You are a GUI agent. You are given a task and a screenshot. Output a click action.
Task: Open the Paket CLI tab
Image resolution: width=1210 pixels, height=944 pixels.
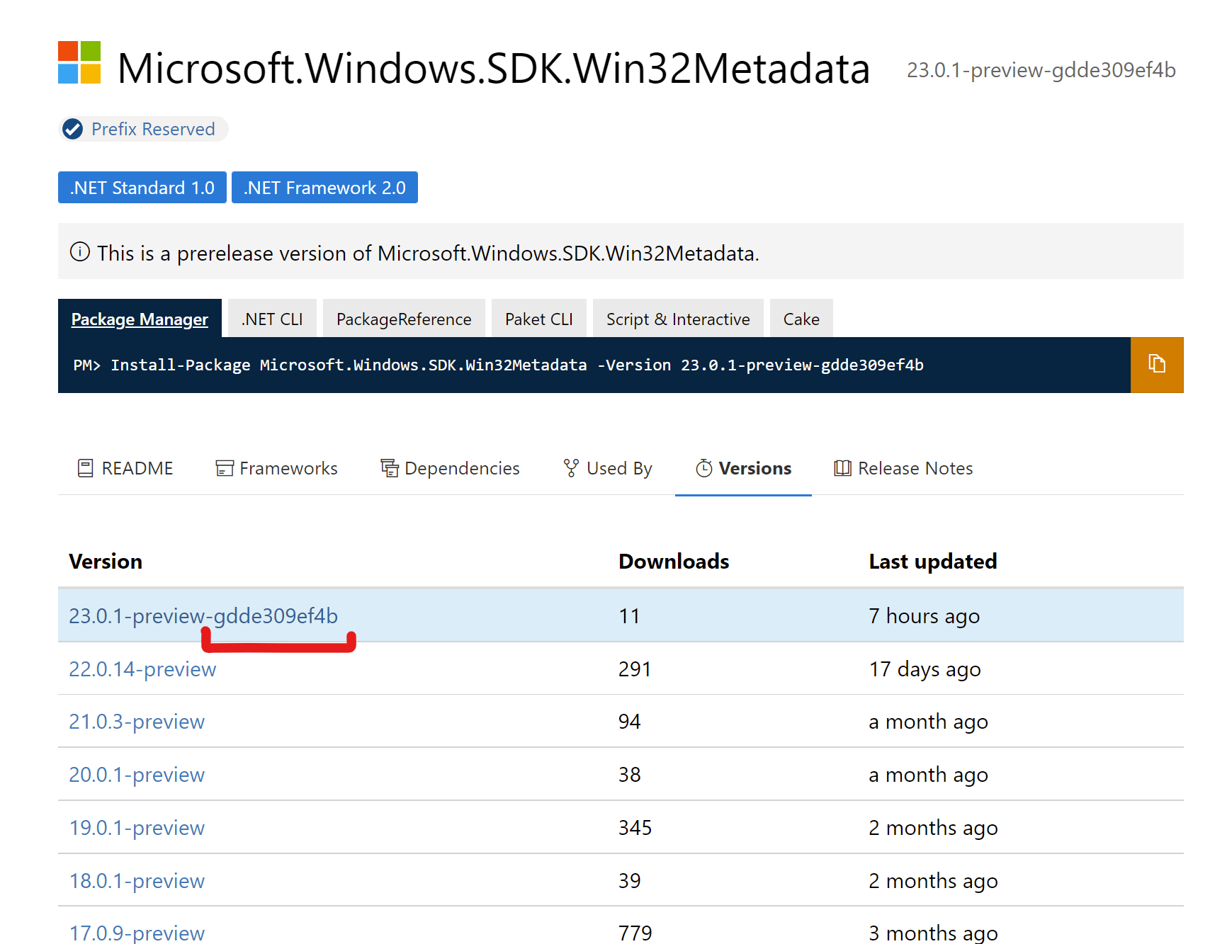(x=538, y=318)
